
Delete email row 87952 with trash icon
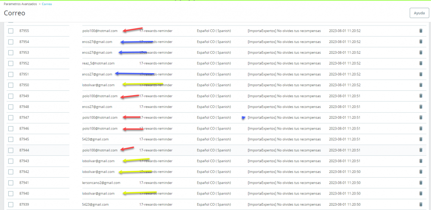pyautogui.click(x=420, y=63)
